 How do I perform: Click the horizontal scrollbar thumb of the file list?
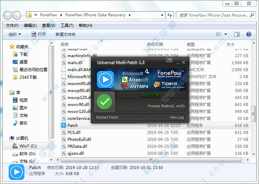[151, 160]
